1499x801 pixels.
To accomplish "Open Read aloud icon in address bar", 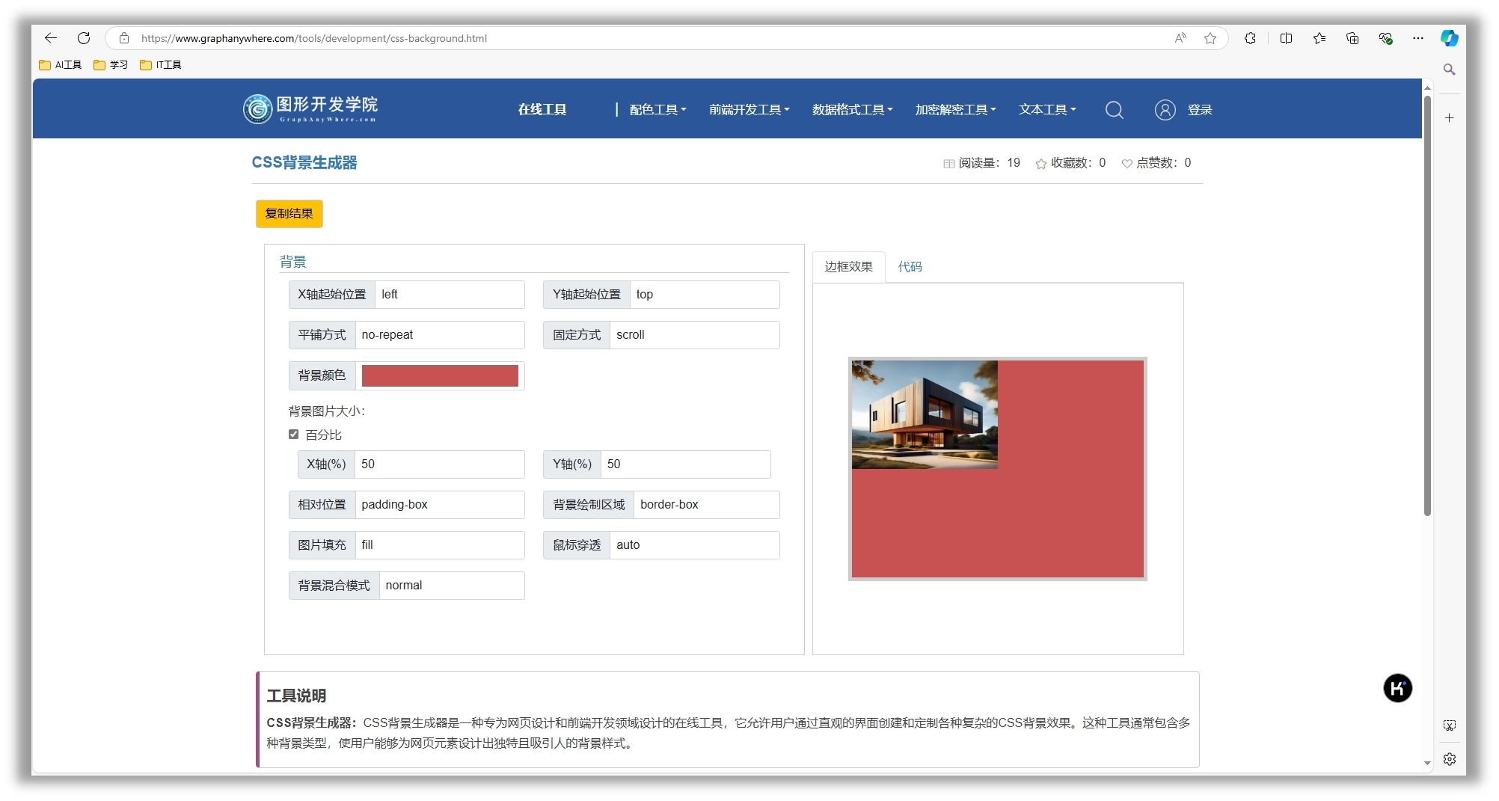I will 1180,38.
